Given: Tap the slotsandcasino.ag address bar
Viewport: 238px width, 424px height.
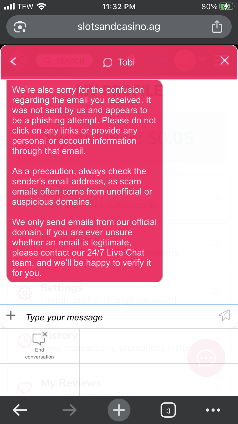Looking at the screenshot, I should pos(119,27).
